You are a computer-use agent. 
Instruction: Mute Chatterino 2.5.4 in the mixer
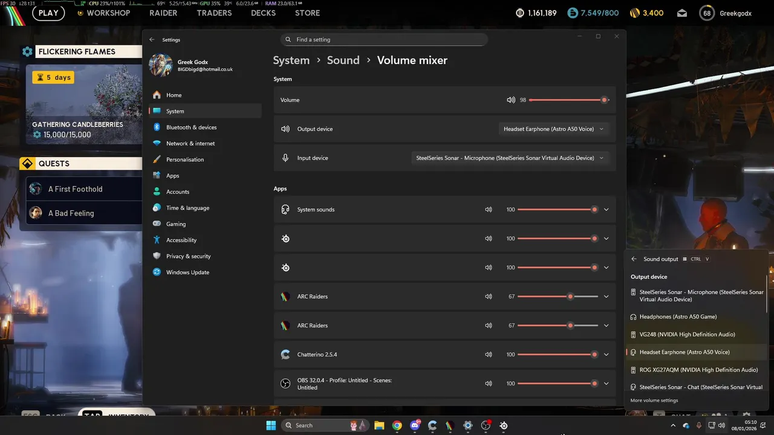[x=489, y=355]
